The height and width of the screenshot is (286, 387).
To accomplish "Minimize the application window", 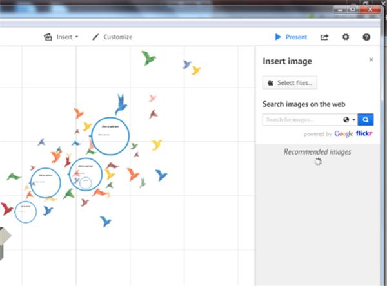I will [x=340, y=10].
